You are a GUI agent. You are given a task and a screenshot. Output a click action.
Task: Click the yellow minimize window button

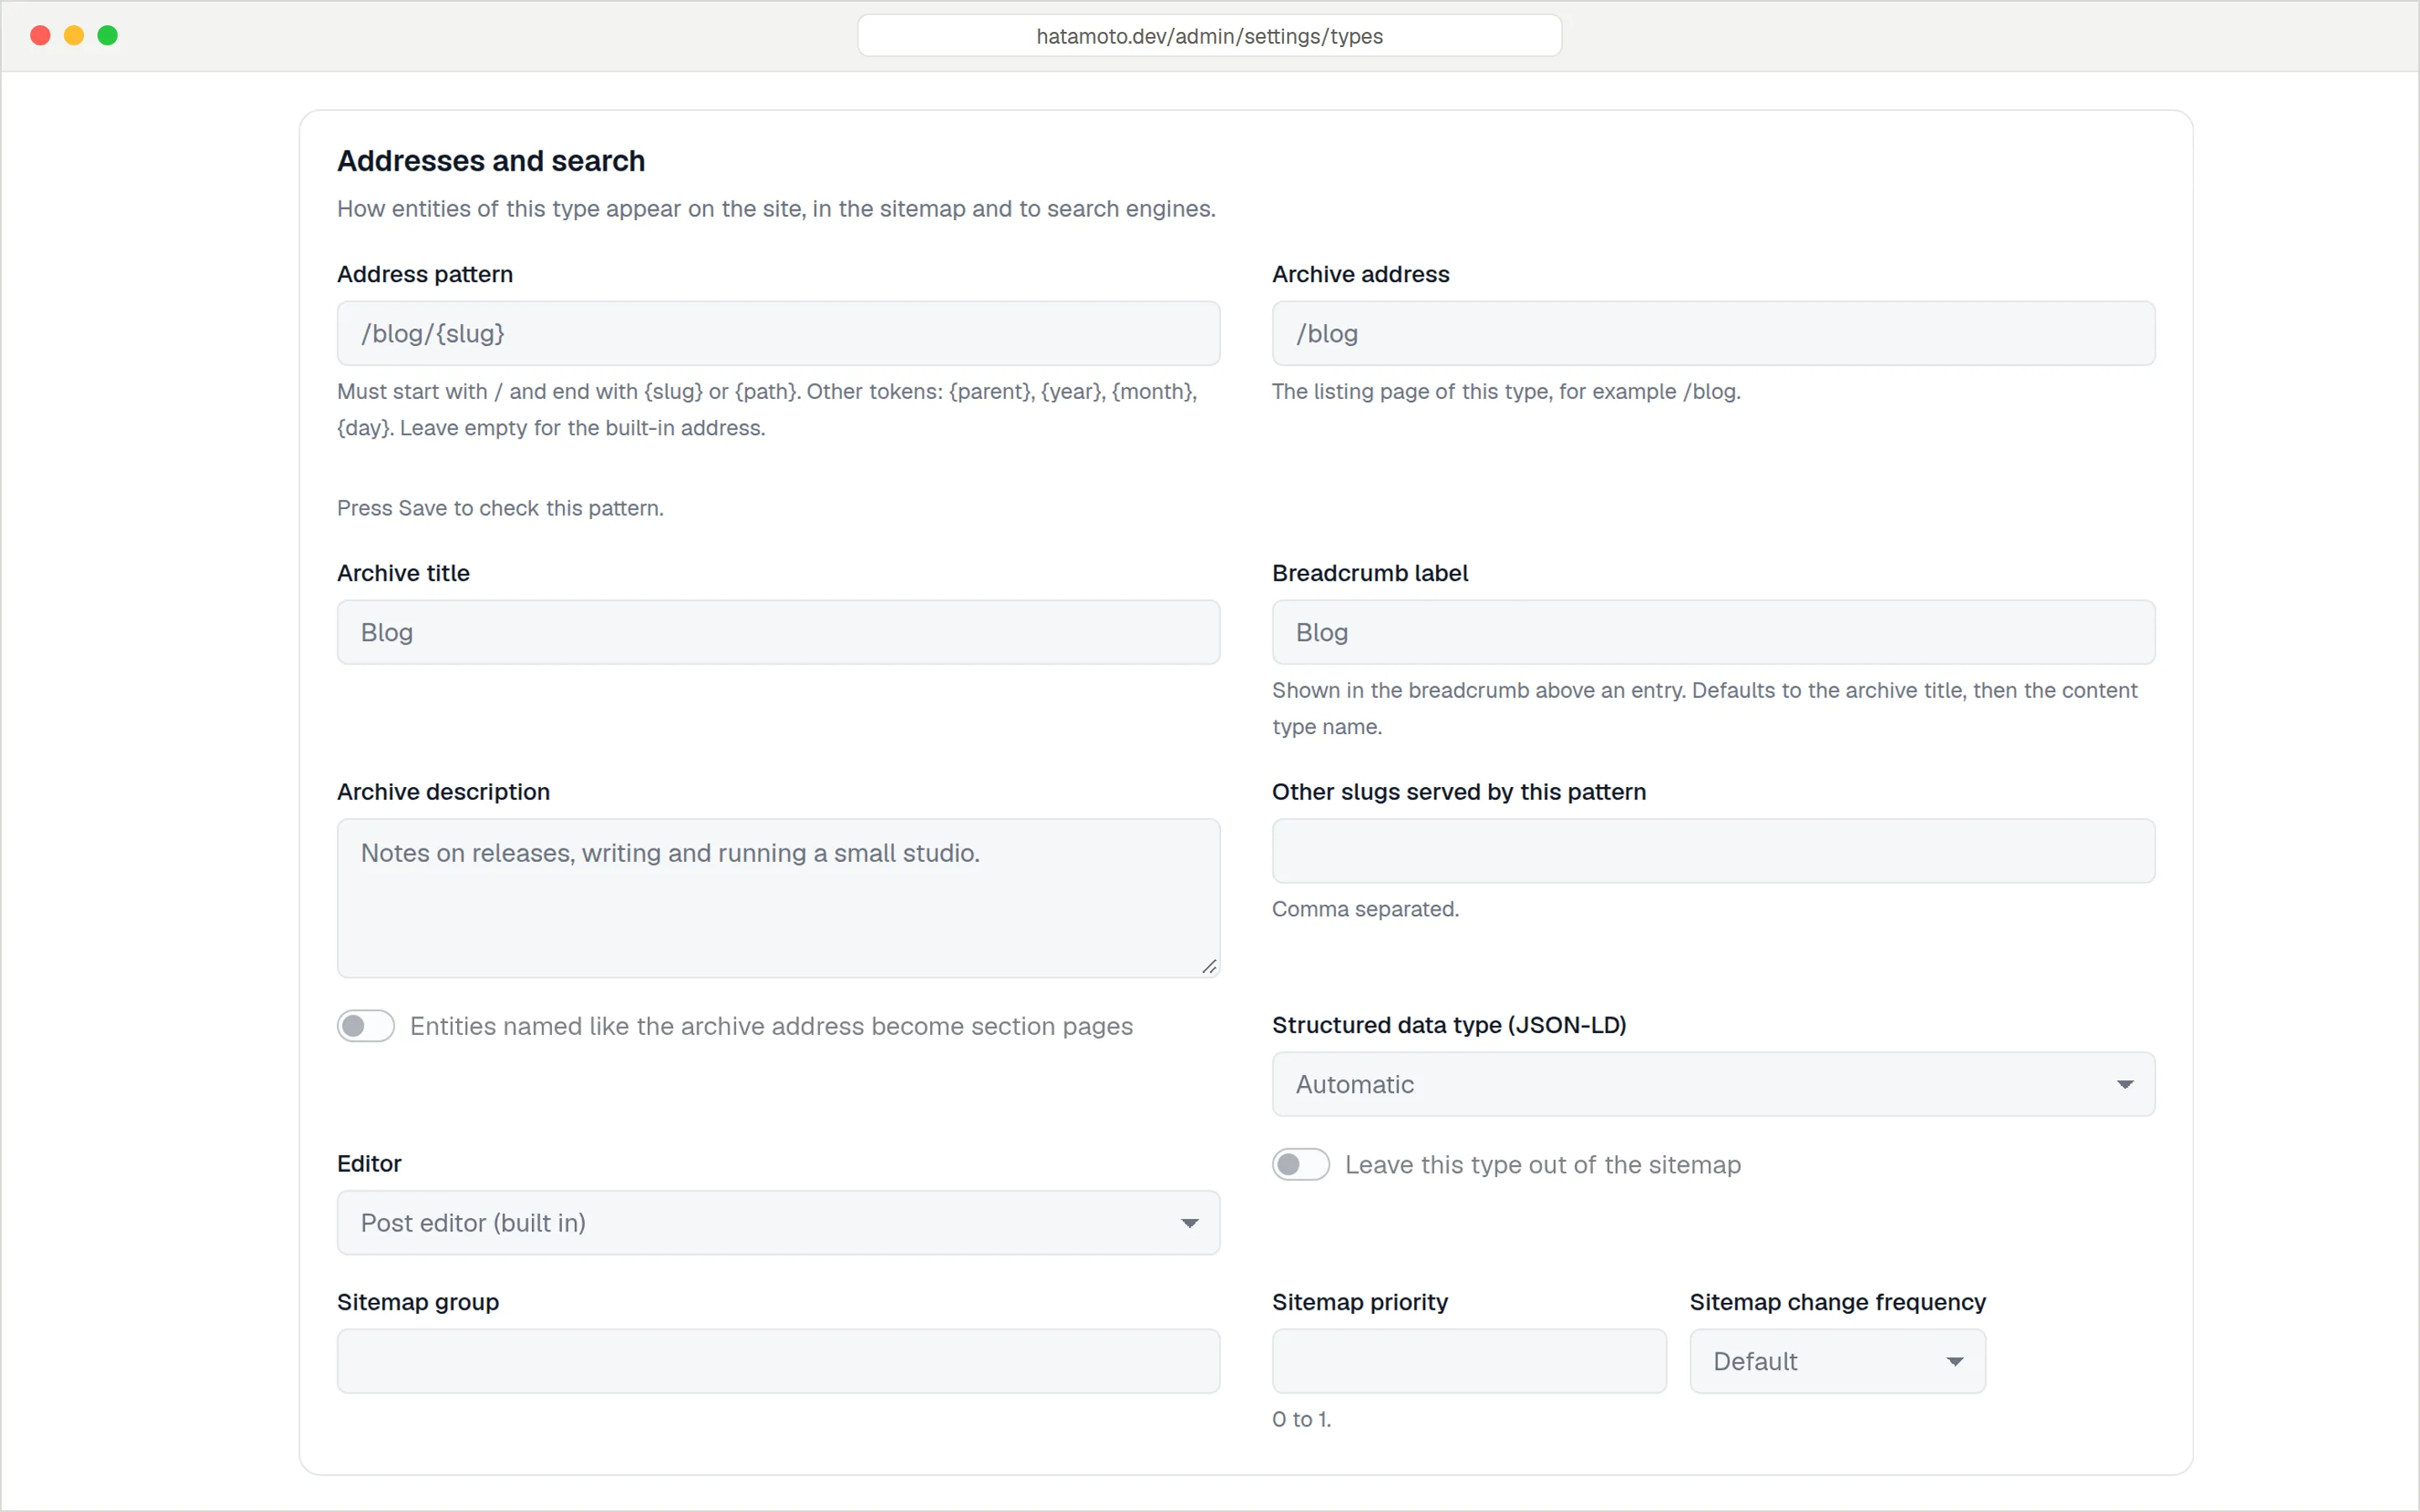tap(74, 36)
